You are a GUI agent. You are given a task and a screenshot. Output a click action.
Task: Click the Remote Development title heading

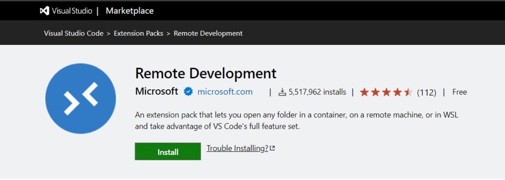[x=206, y=73]
